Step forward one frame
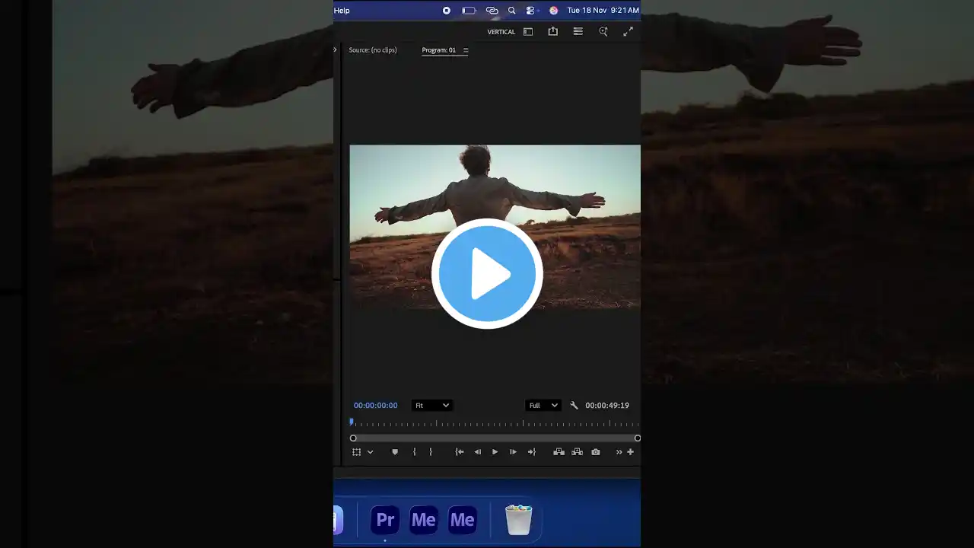The height and width of the screenshot is (548, 974). [513, 452]
